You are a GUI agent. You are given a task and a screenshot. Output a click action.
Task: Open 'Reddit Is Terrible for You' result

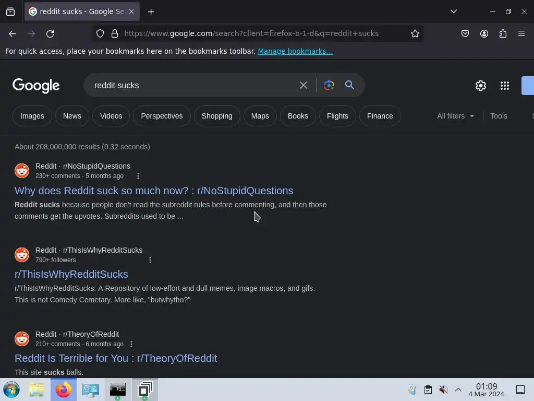point(116,358)
